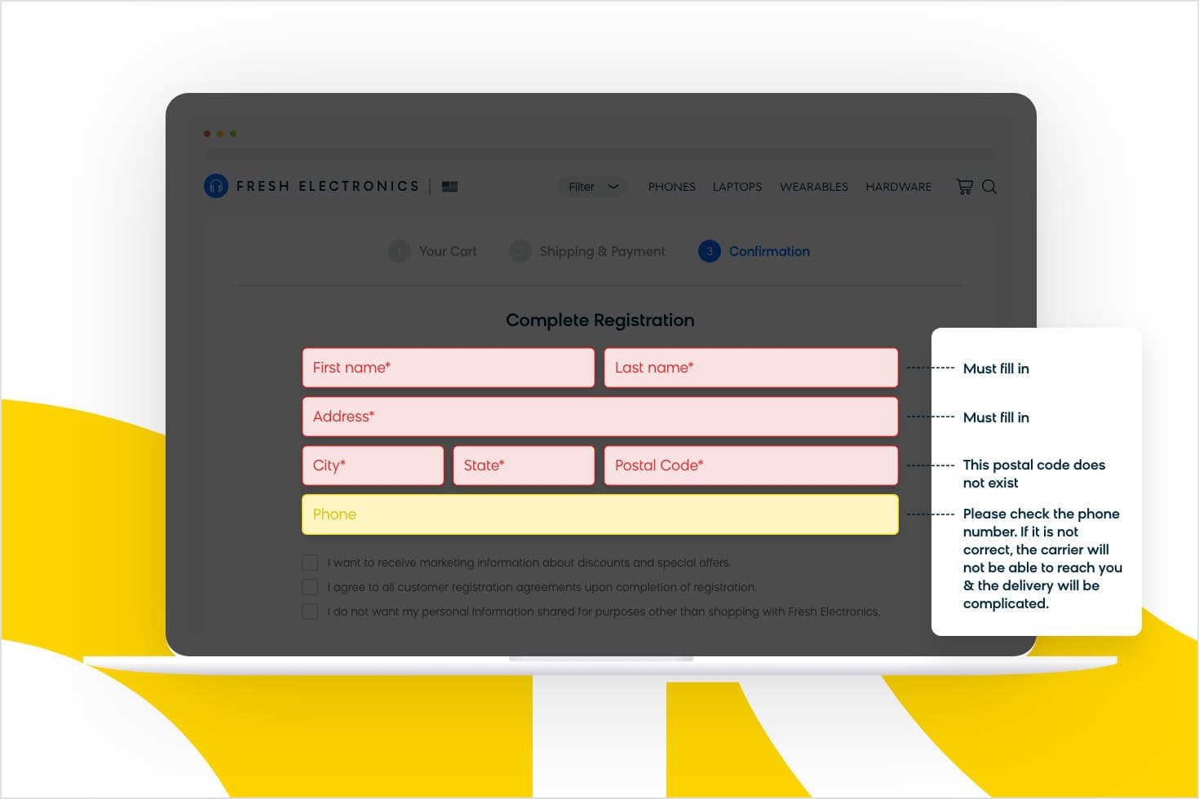1199x799 pixels.
Task: Check the customer registration agreements checkbox
Action: 310,587
